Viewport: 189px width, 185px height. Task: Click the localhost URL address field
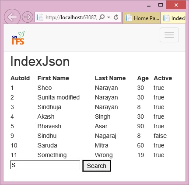coord(71,17)
